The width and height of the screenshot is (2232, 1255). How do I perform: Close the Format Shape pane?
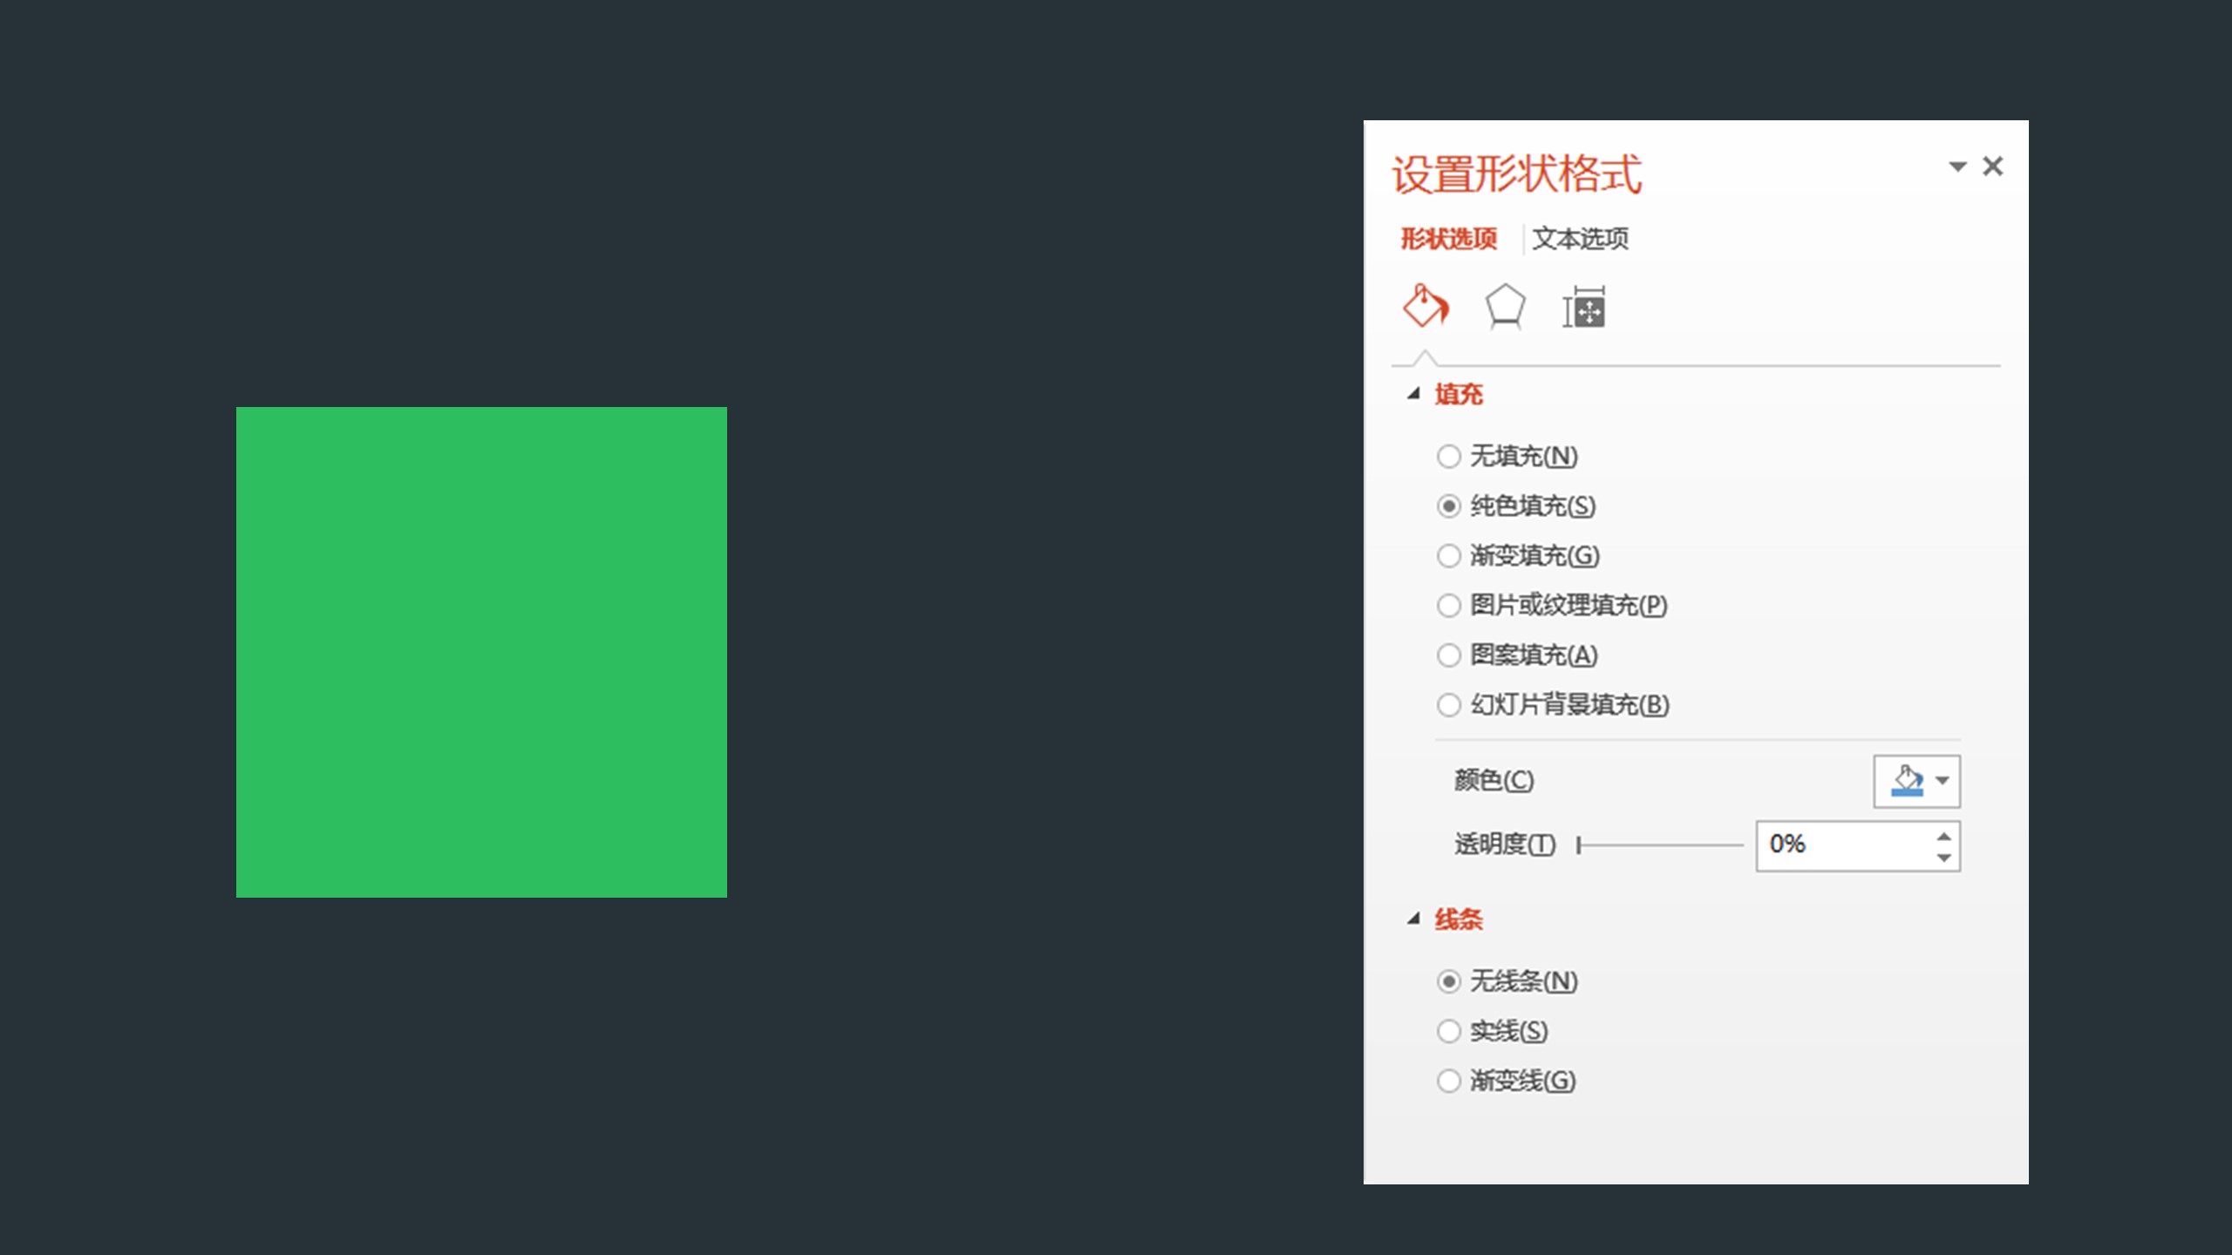pos(1992,166)
